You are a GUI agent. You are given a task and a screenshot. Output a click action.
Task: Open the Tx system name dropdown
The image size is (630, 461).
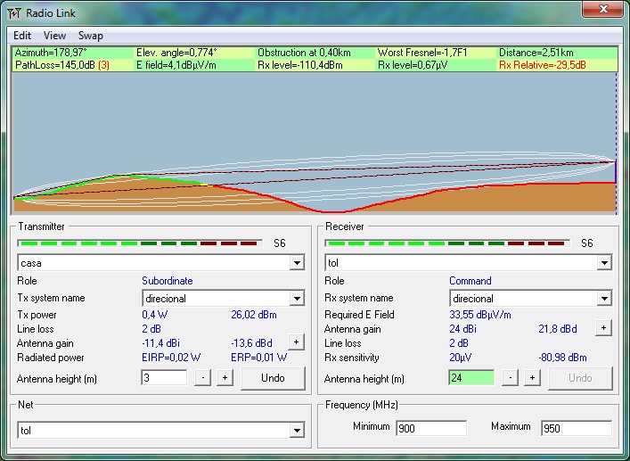(298, 299)
